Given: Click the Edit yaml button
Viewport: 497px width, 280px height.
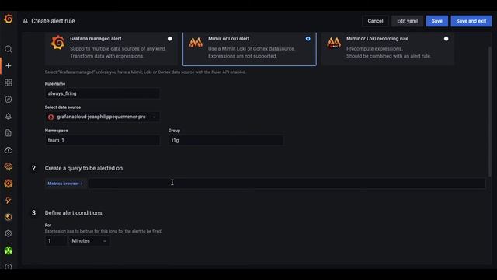Looking at the screenshot, I should coord(407,21).
